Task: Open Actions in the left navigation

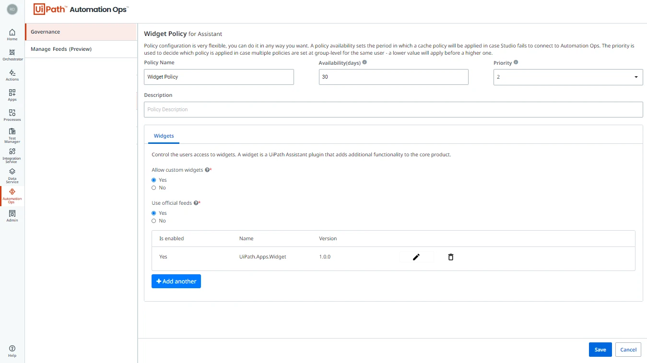Action: pos(12,75)
